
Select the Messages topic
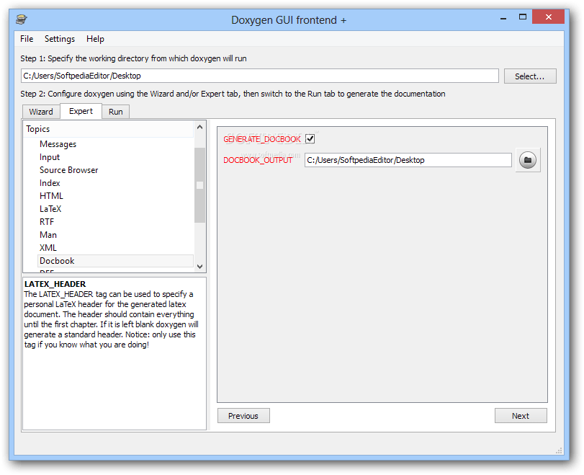pyautogui.click(x=58, y=144)
